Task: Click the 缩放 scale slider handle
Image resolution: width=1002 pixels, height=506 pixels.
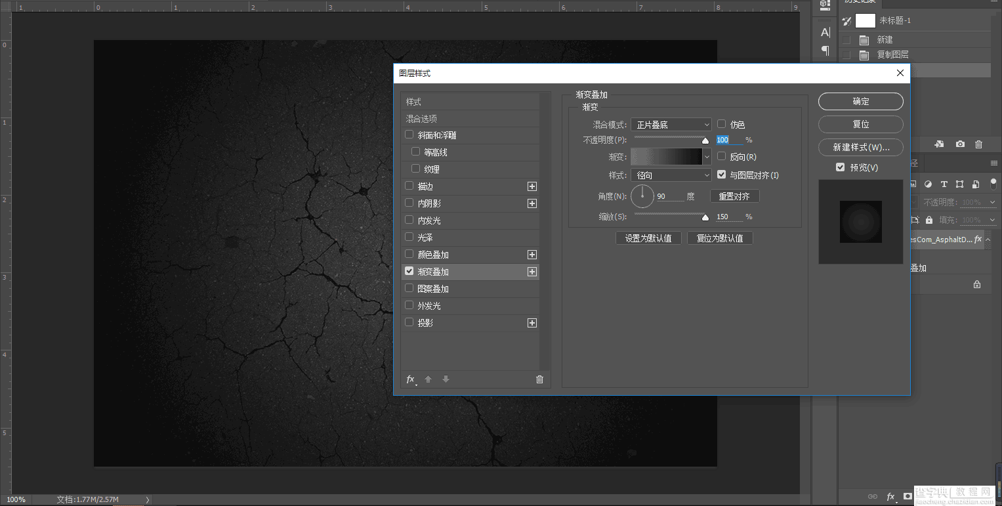Action: point(705,217)
